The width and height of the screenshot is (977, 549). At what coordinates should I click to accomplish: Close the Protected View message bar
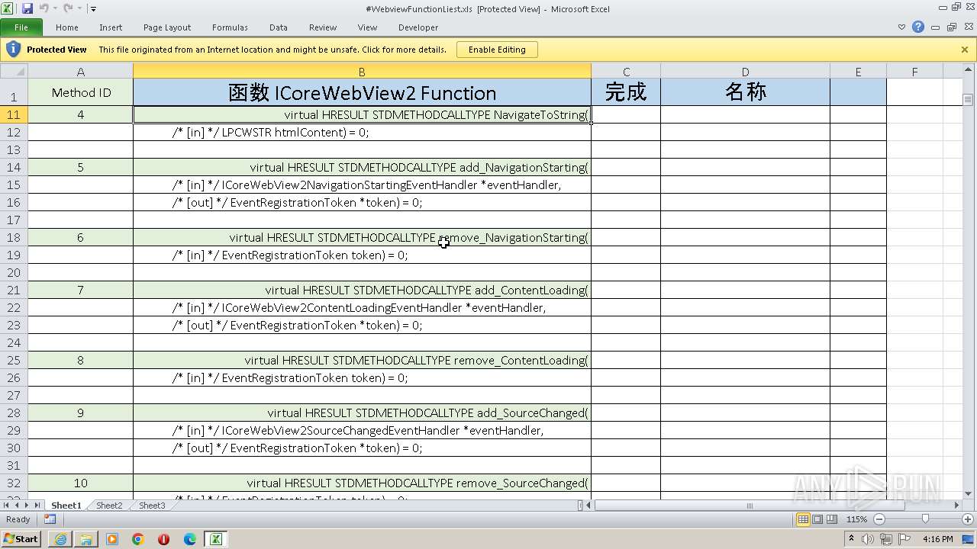point(965,50)
